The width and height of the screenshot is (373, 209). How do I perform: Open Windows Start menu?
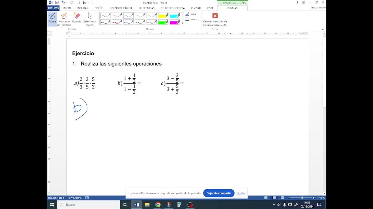(x=52, y=205)
